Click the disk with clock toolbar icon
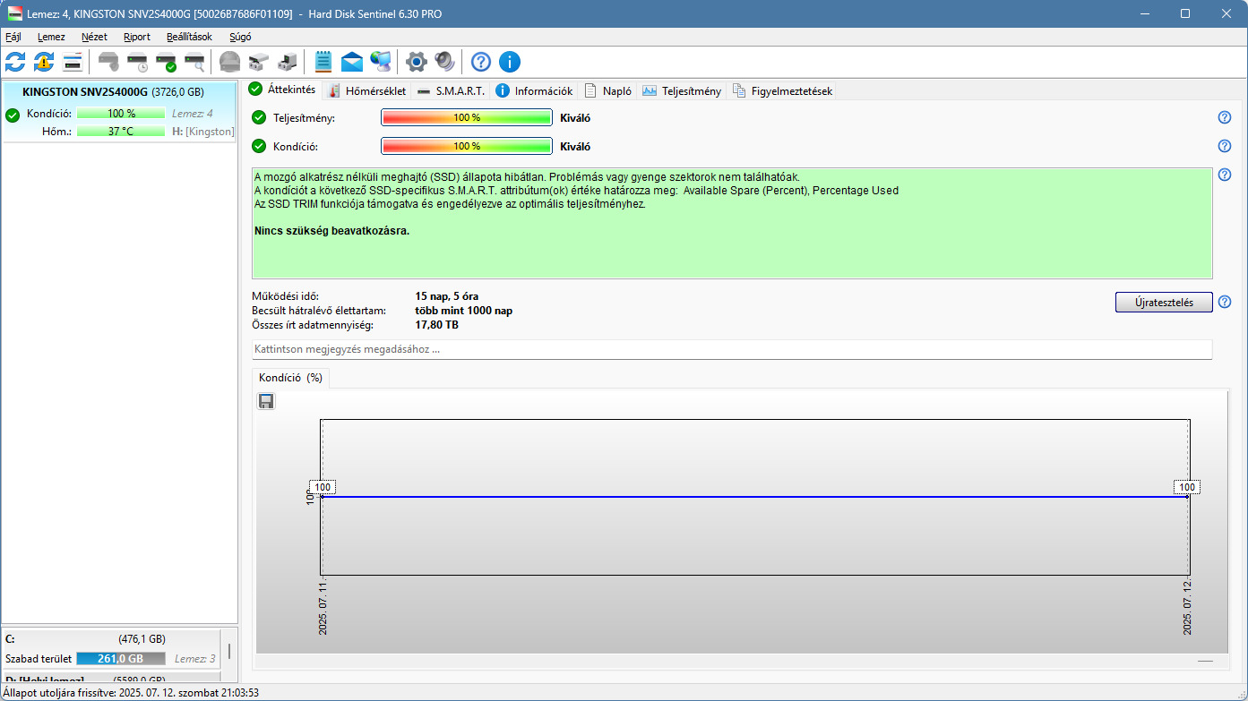This screenshot has height=701, width=1248. click(137, 62)
